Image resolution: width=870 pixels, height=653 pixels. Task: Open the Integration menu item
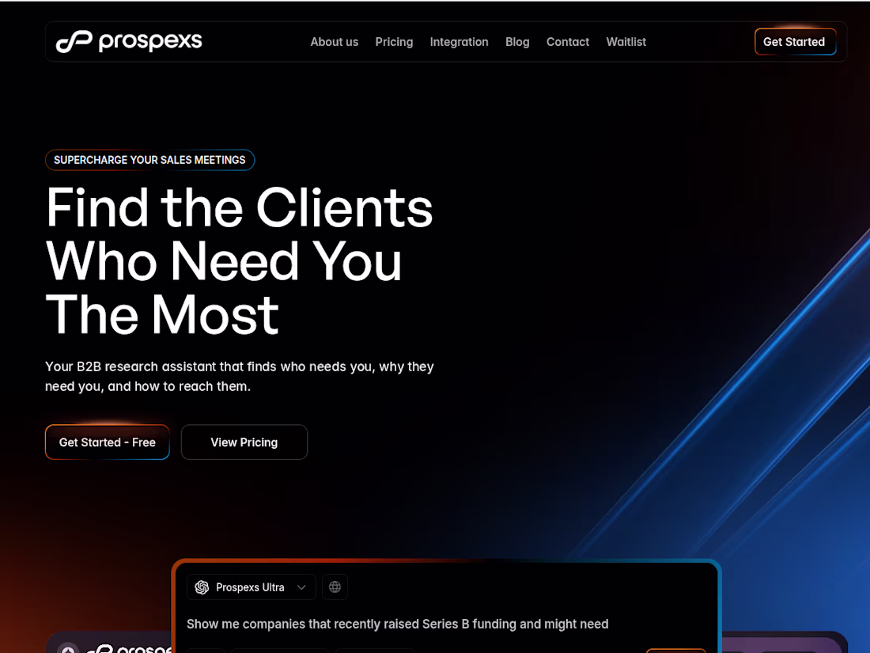click(459, 42)
